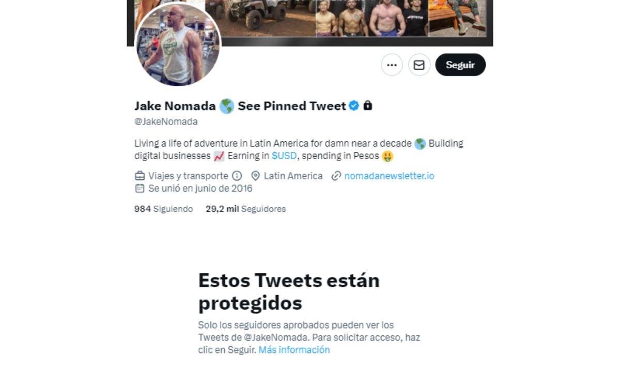Click the location pin icon
The height and width of the screenshot is (386, 620).
255,176
